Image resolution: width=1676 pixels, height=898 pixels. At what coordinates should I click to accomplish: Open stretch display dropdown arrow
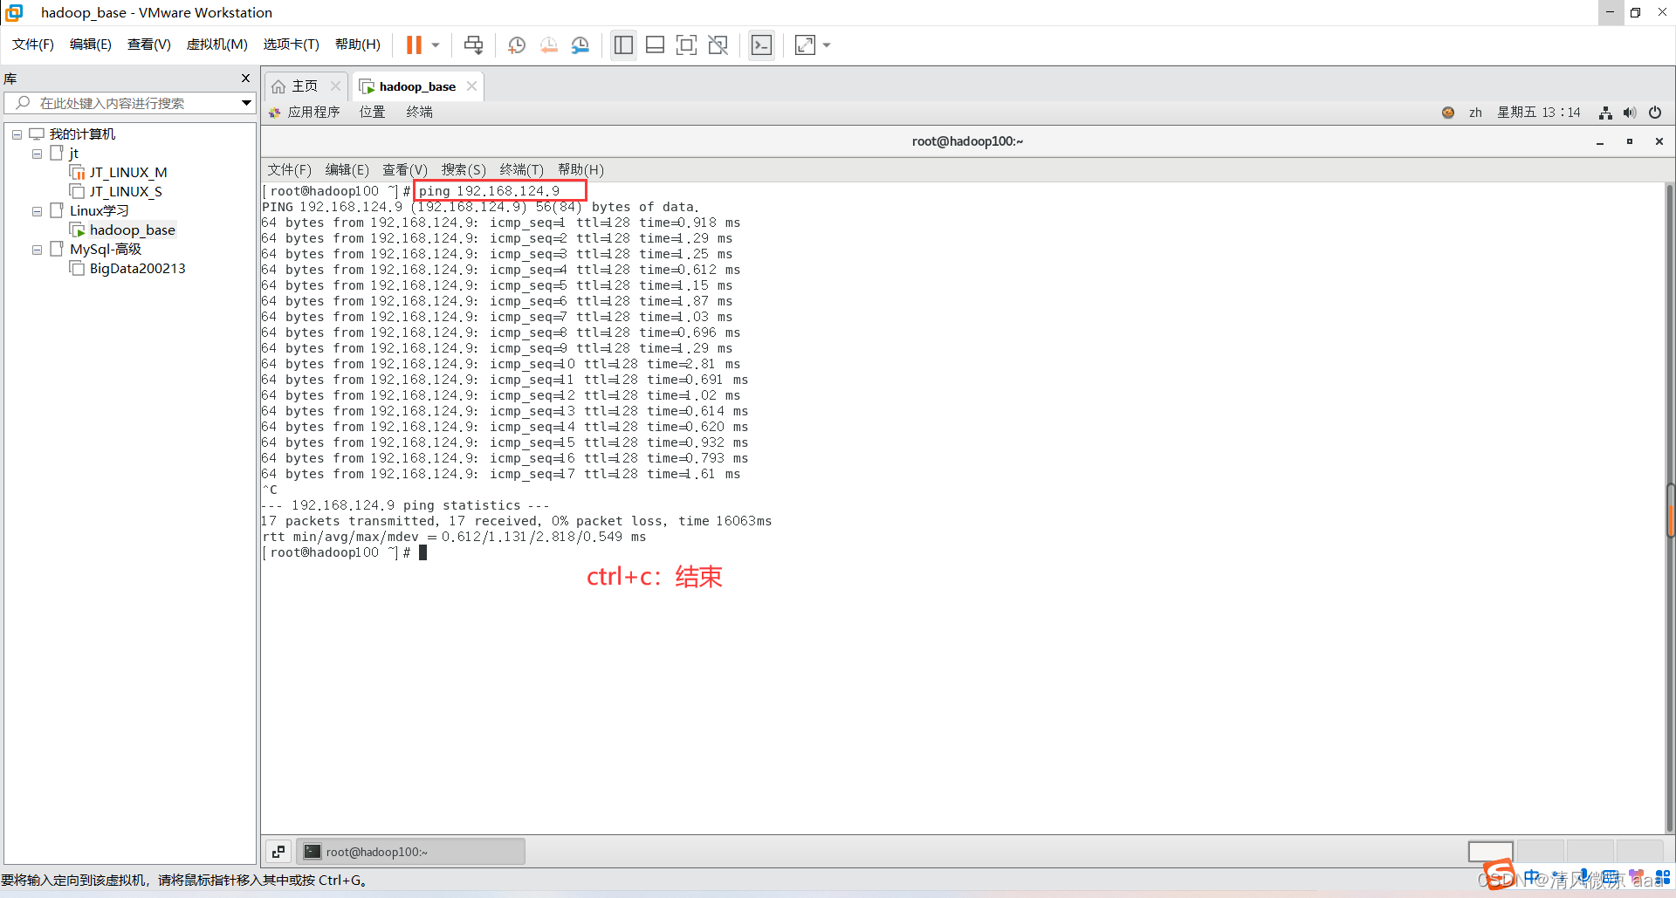(x=827, y=45)
